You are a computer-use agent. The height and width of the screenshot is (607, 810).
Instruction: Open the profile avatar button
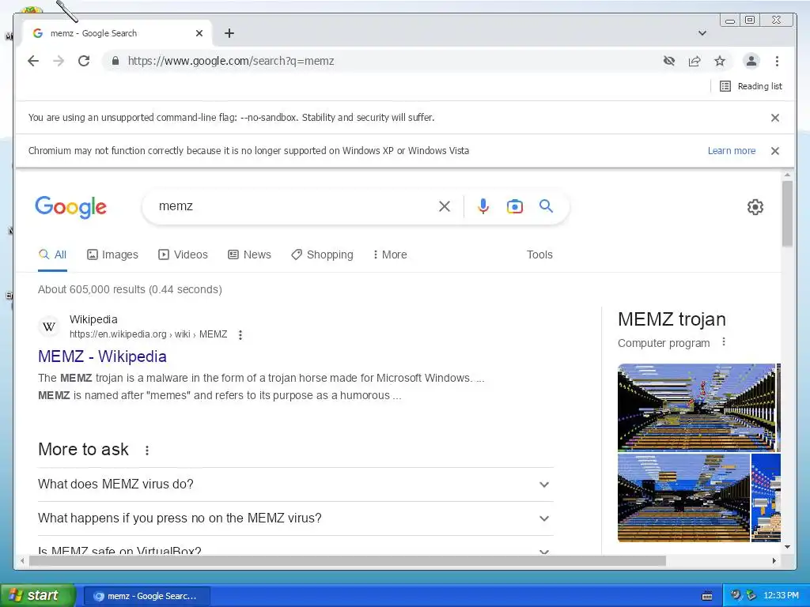pos(751,61)
